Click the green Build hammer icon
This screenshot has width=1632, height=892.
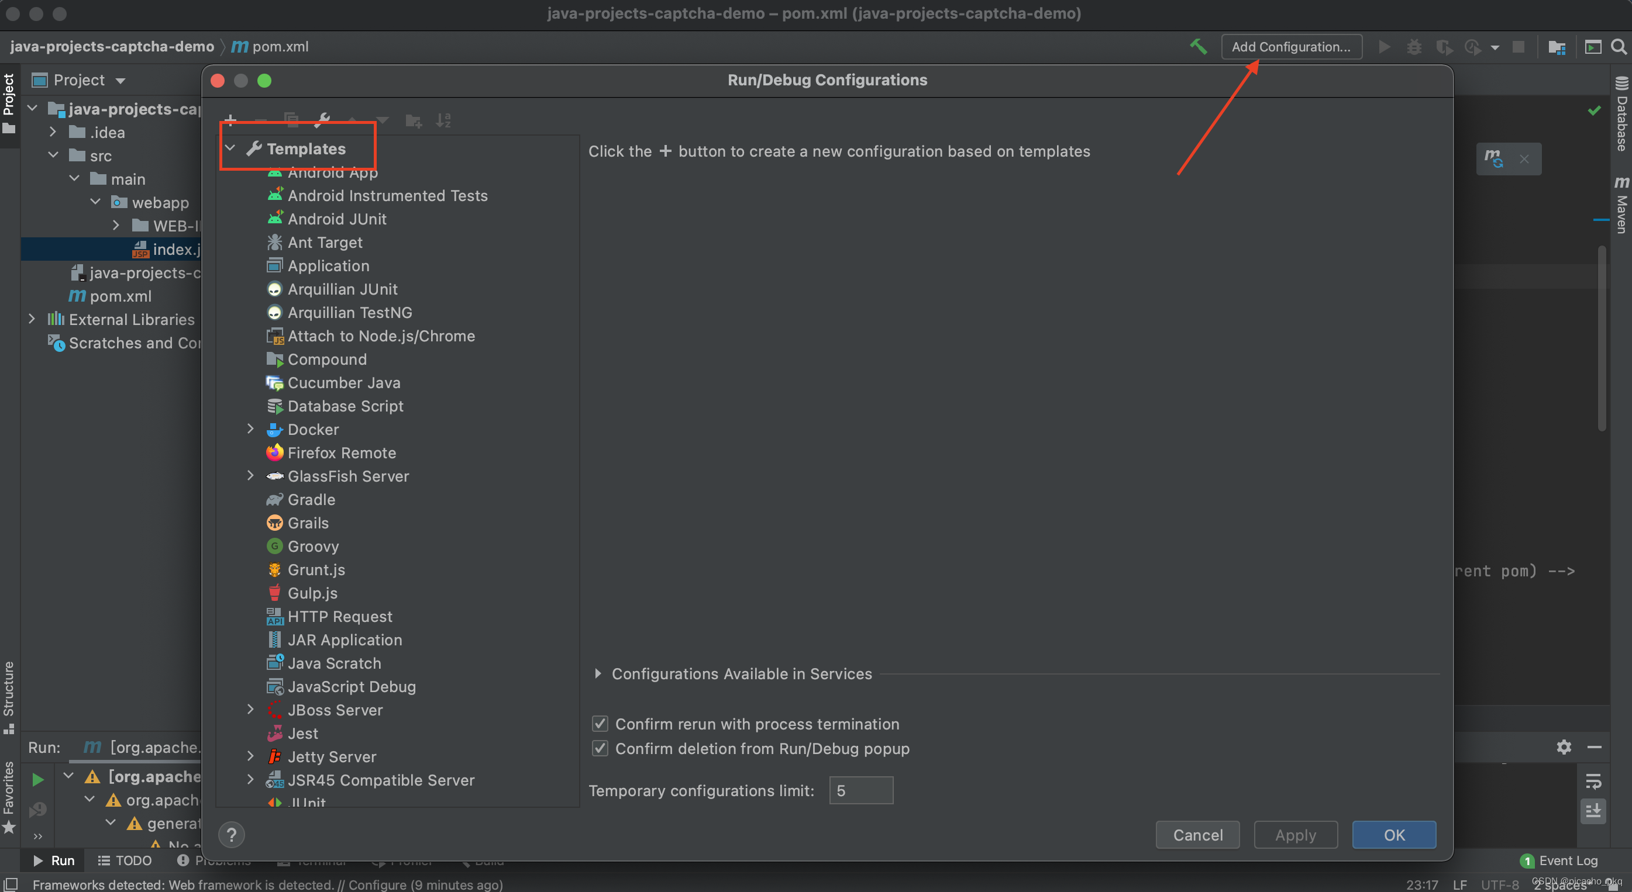(x=1198, y=46)
